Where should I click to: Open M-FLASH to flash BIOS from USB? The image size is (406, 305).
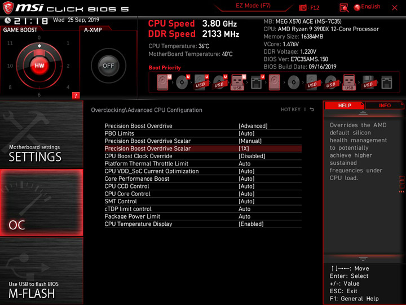tap(41, 271)
